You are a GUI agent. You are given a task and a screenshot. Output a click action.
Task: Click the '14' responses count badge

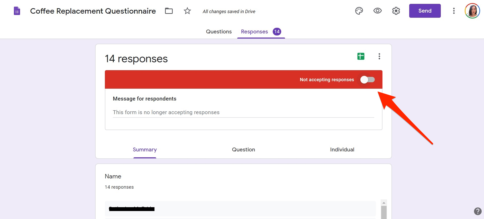point(277,32)
